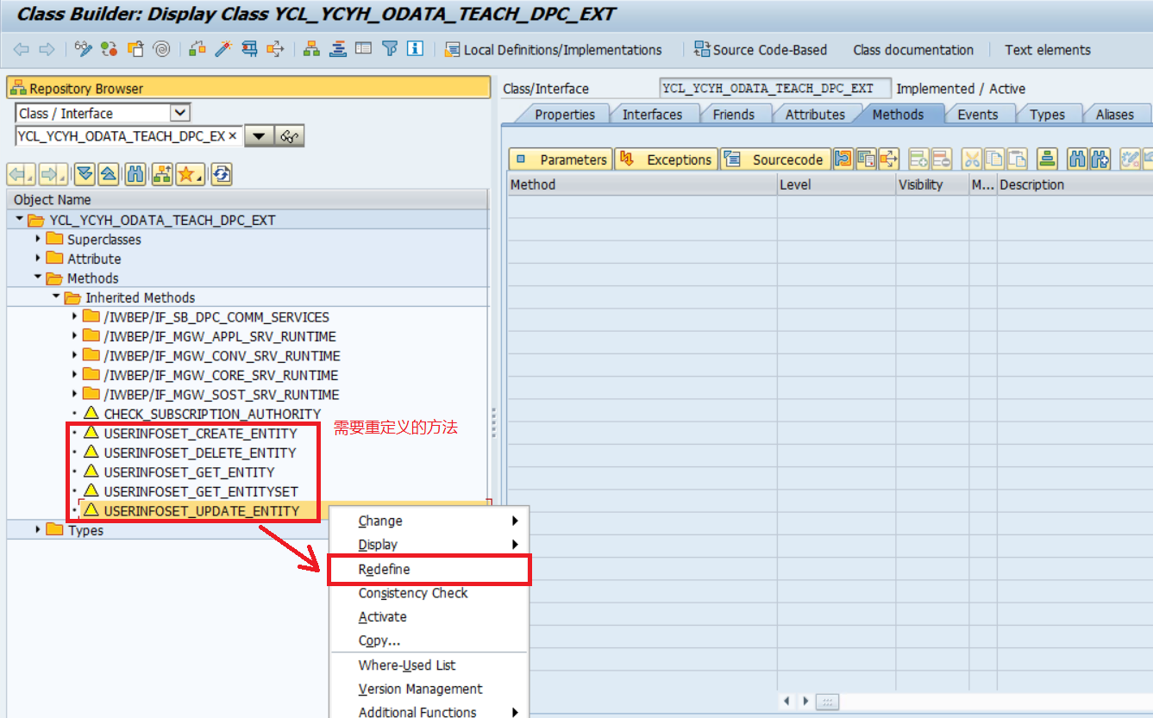Switch to the Attributes tab
Image resolution: width=1153 pixels, height=718 pixels.
tap(814, 115)
